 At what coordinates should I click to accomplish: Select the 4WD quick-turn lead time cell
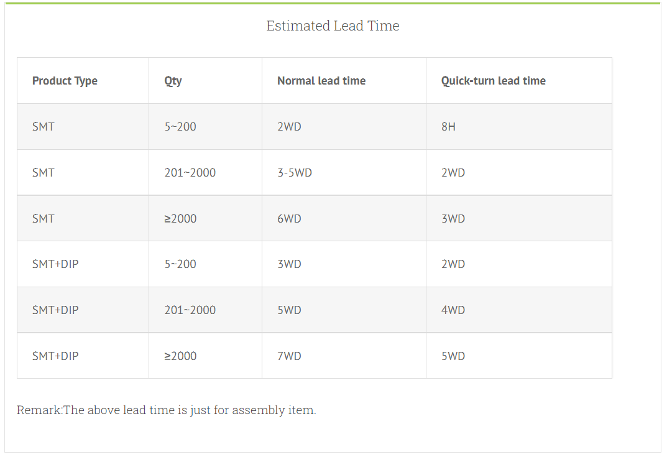pyautogui.click(x=453, y=310)
